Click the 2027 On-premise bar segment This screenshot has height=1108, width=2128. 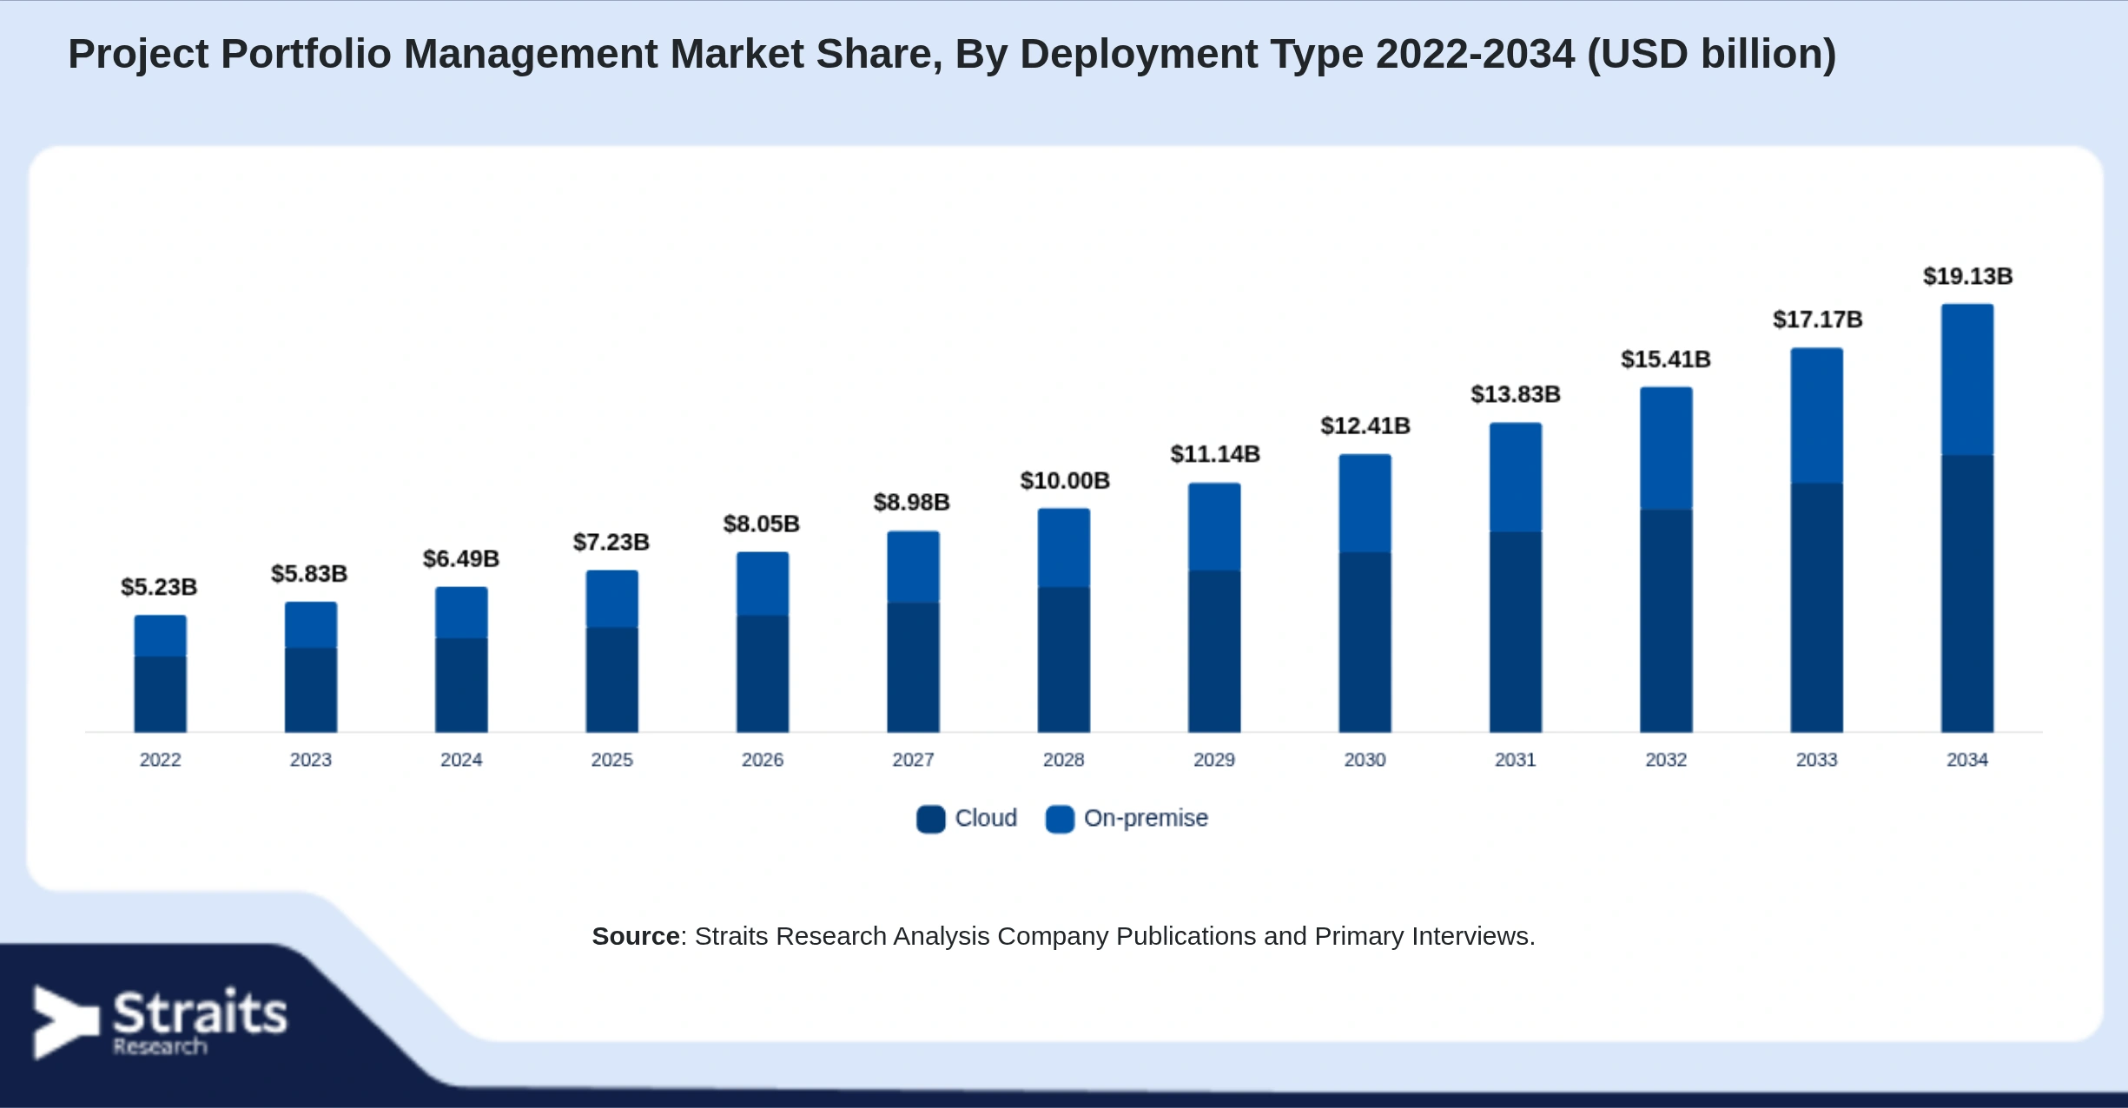point(913,567)
